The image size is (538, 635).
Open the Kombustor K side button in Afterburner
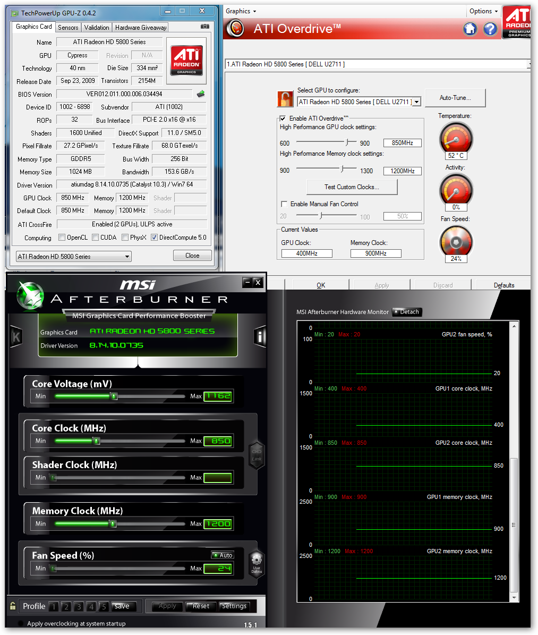16,336
